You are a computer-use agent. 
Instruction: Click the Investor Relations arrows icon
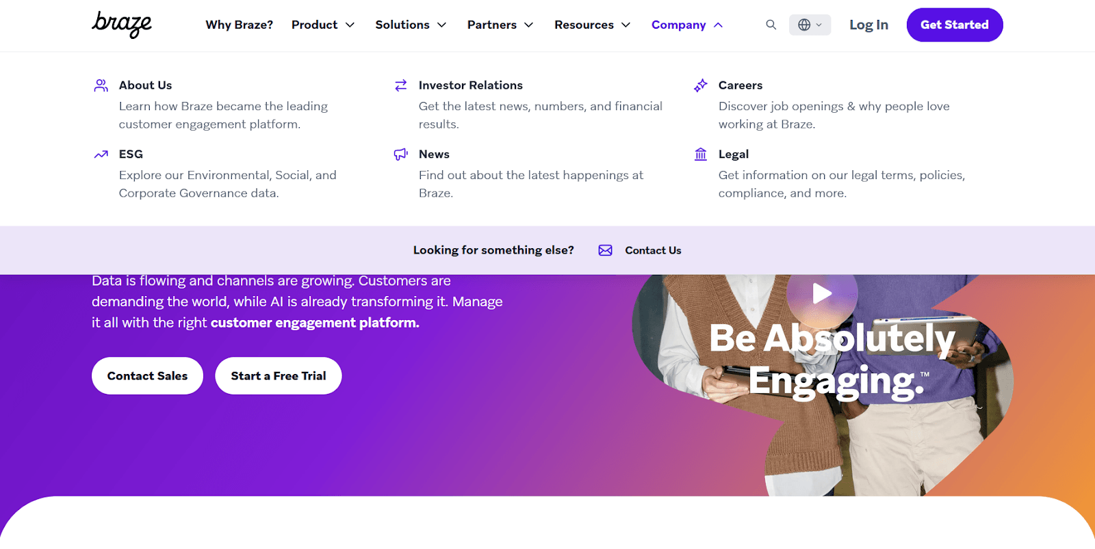coord(401,85)
